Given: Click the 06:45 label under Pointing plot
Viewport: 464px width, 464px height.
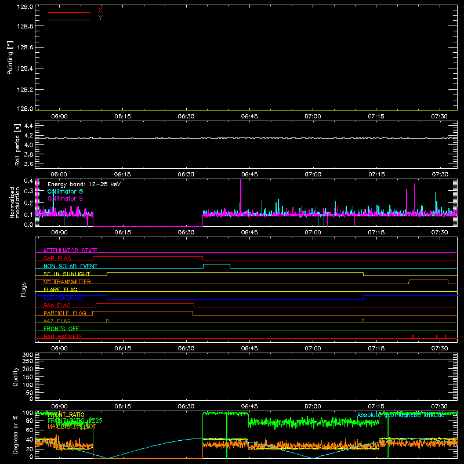Looking at the screenshot, I should coord(249,117).
